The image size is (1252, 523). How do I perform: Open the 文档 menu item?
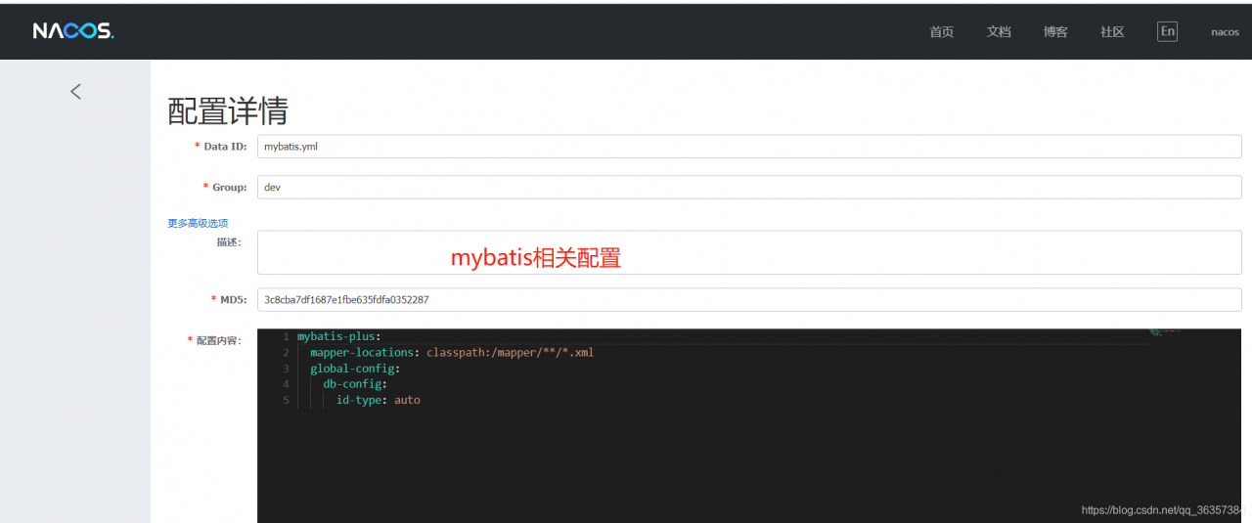[998, 31]
